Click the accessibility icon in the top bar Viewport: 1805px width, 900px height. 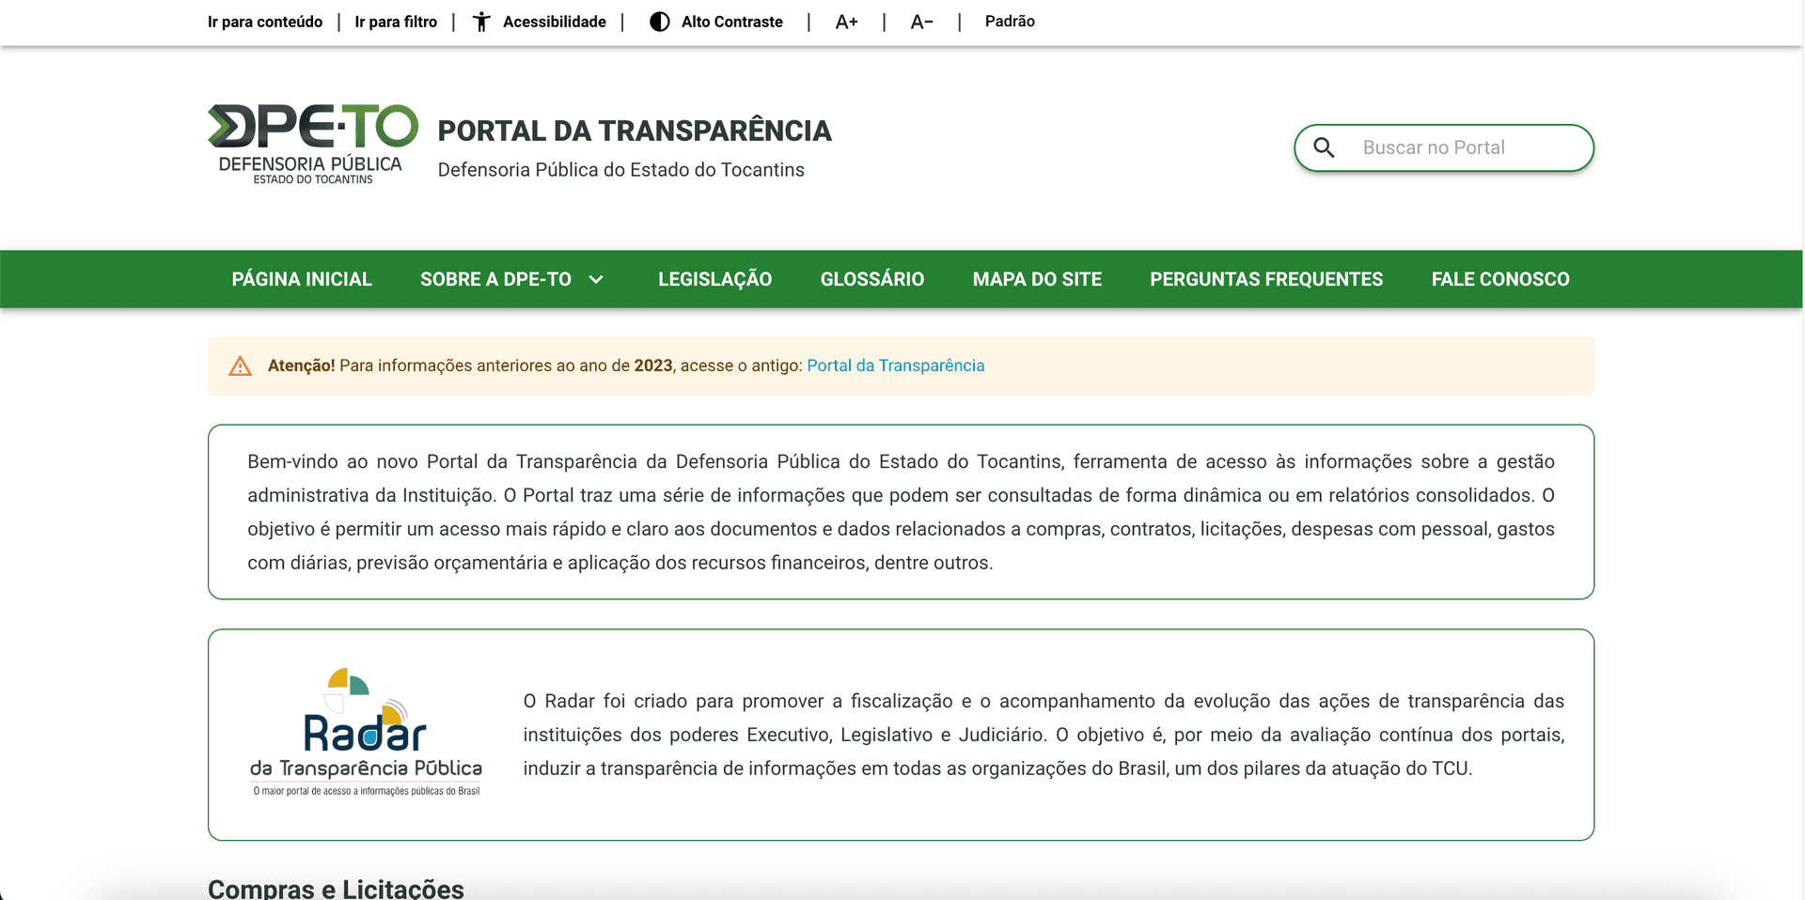pyautogui.click(x=481, y=21)
